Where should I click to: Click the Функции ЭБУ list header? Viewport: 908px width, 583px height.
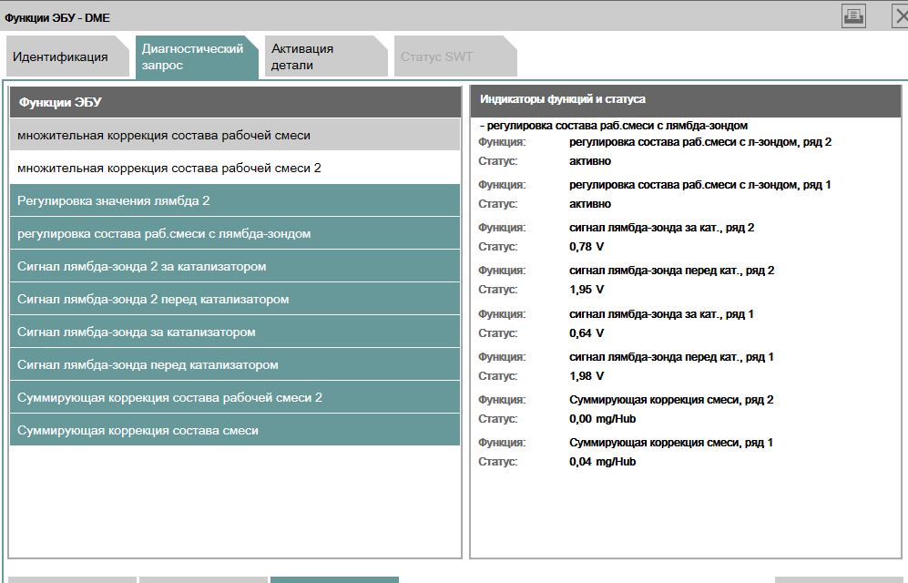(x=235, y=102)
